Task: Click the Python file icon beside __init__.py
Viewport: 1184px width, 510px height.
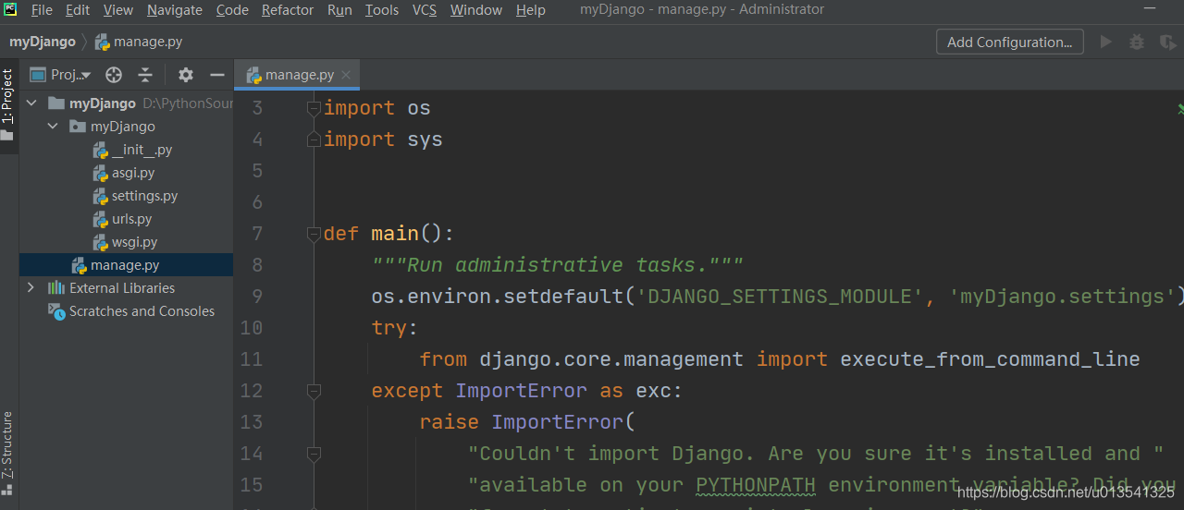Action: pyautogui.click(x=100, y=150)
